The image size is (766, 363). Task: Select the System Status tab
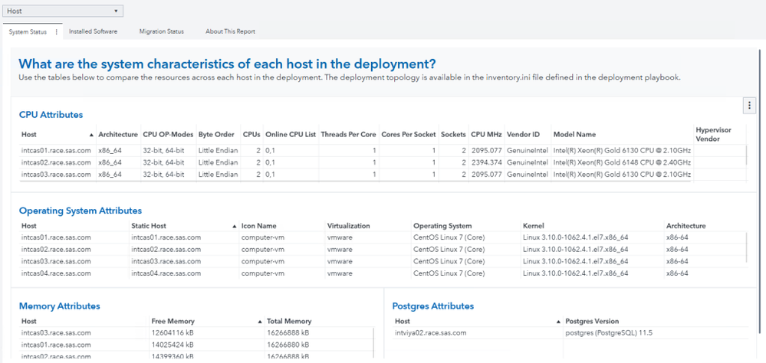[28, 32]
